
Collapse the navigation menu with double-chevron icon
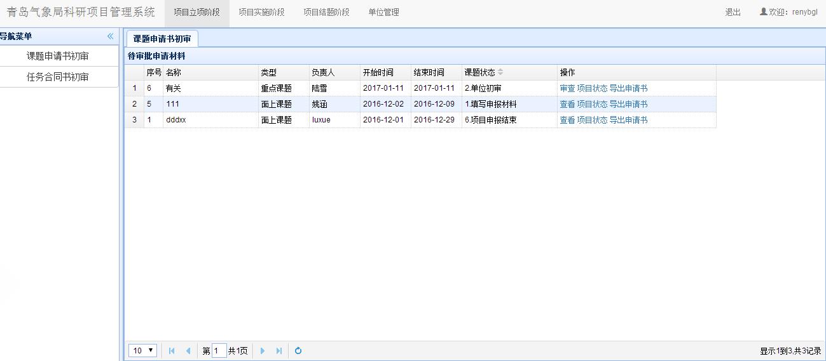[110, 36]
